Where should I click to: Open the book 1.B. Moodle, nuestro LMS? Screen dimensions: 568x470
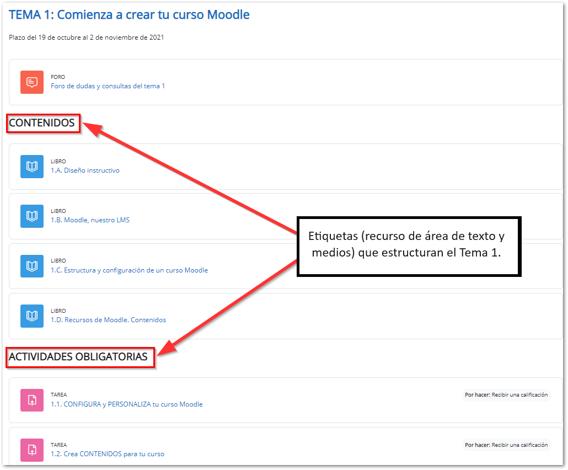90,220
